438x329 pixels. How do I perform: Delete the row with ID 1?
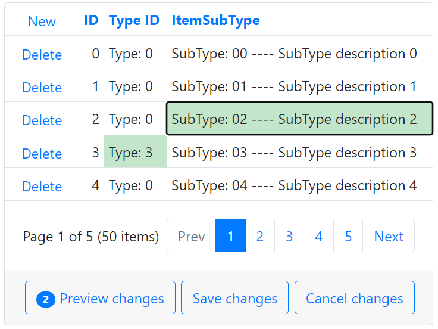(x=42, y=88)
